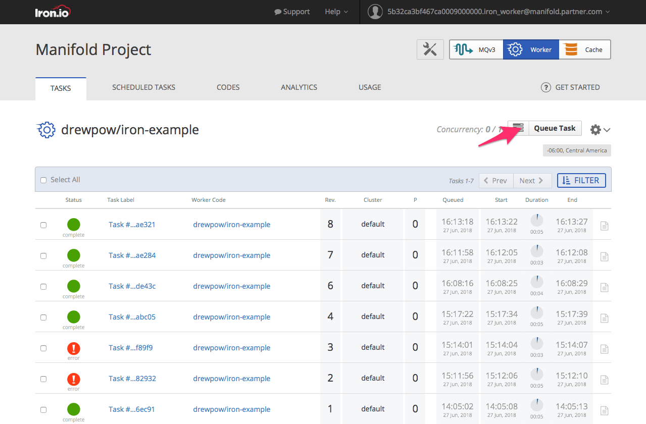Viewport: 646px width, 424px height.
Task: Open the Help dropdown menu
Action: [336, 12]
